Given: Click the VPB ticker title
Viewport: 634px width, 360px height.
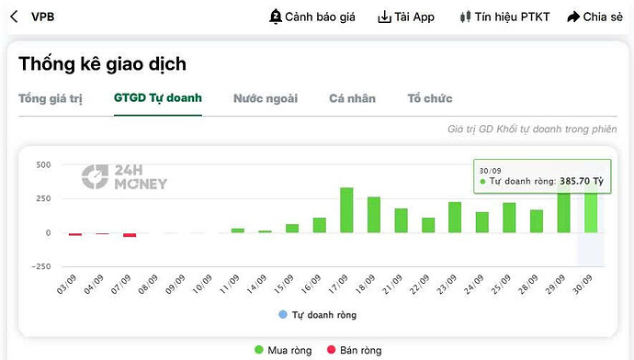Looking at the screenshot, I should click(43, 17).
